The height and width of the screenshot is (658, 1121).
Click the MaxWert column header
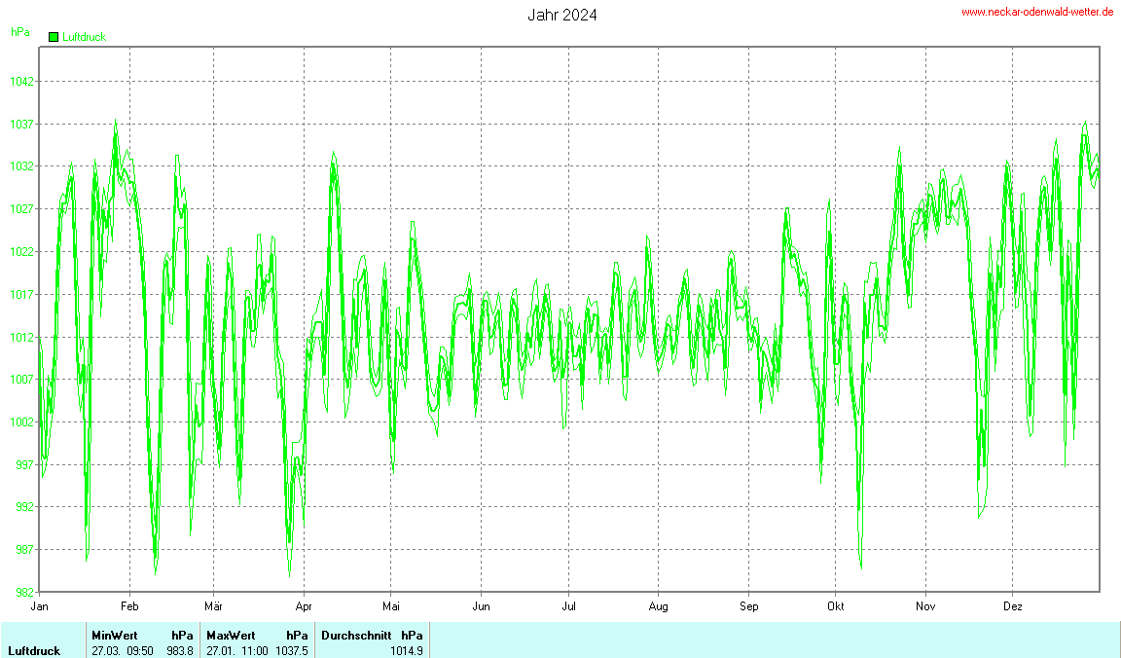pos(229,635)
